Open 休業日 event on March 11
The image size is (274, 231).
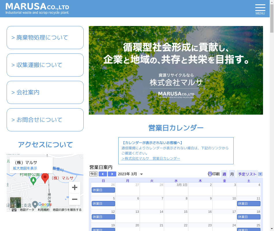pyautogui.click(x=249, y=204)
